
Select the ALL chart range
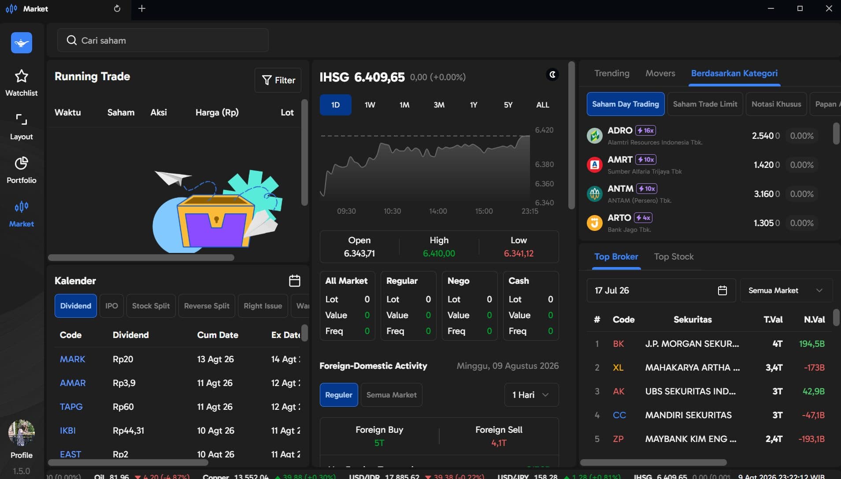click(x=543, y=105)
